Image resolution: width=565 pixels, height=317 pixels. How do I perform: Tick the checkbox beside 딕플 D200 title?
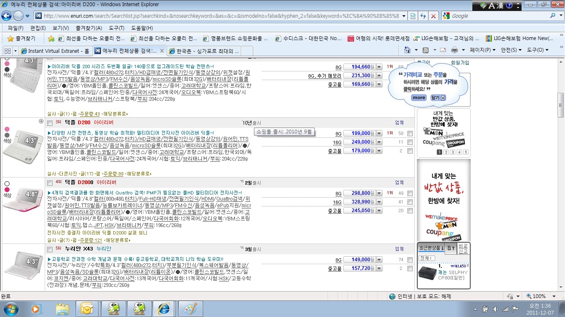tap(50, 123)
